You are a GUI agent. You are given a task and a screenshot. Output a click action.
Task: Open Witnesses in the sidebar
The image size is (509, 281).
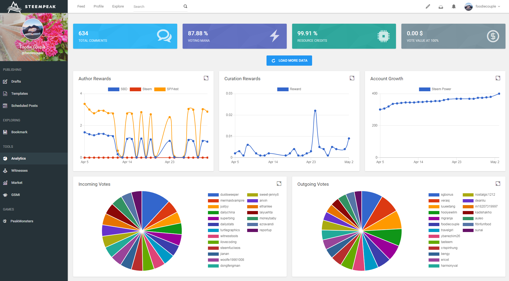[x=19, y=171]
